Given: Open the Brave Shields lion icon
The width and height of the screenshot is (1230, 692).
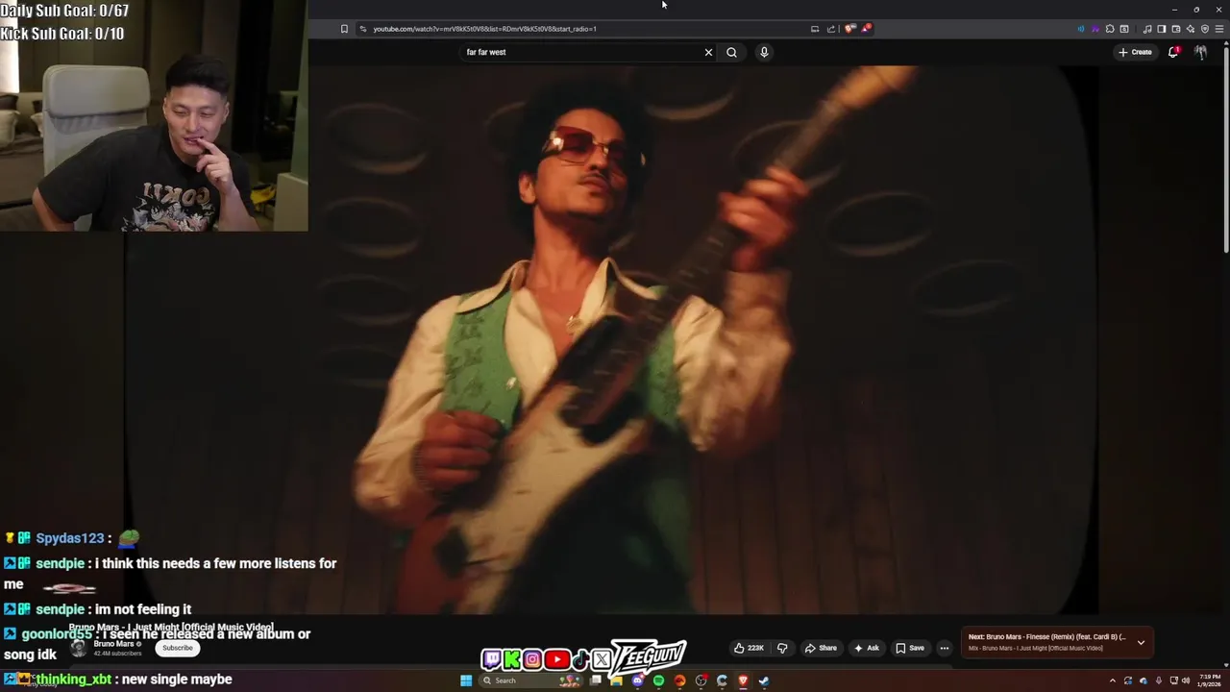Looking at the screenshot, I should coord(849,29).
